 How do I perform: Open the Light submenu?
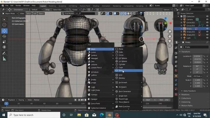click(x=100, y=87)
